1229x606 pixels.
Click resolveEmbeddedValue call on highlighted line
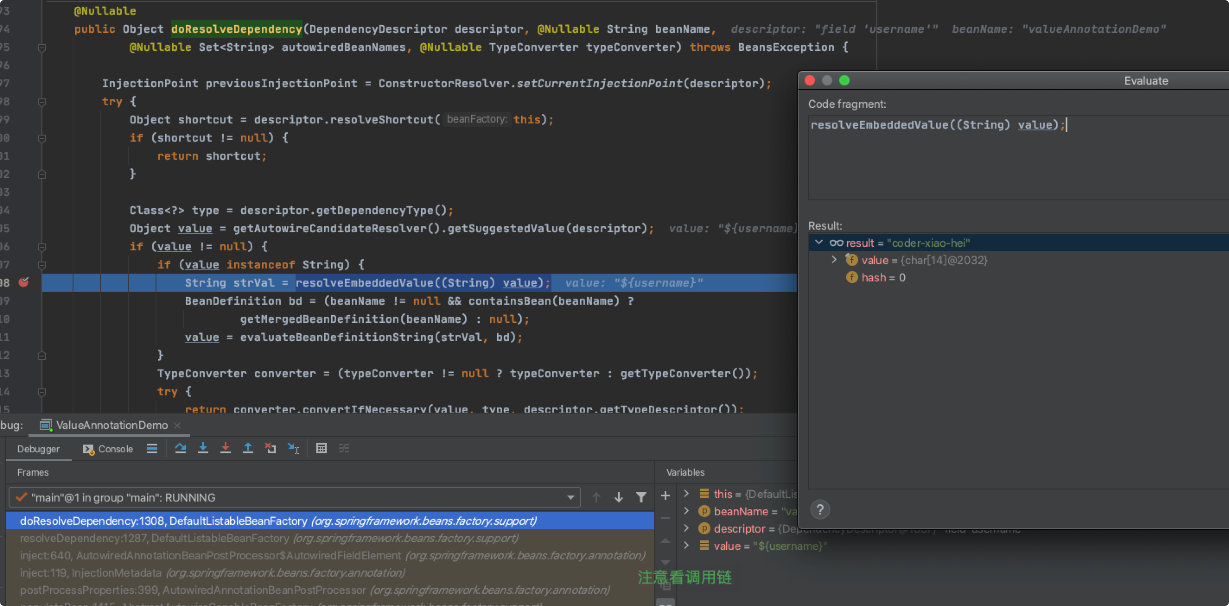(364, 283)
